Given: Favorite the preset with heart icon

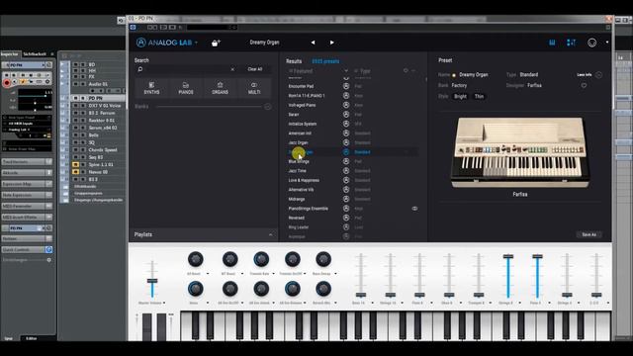Looking at the screenshot, I should pyautogui.click(x=584, y=86).
